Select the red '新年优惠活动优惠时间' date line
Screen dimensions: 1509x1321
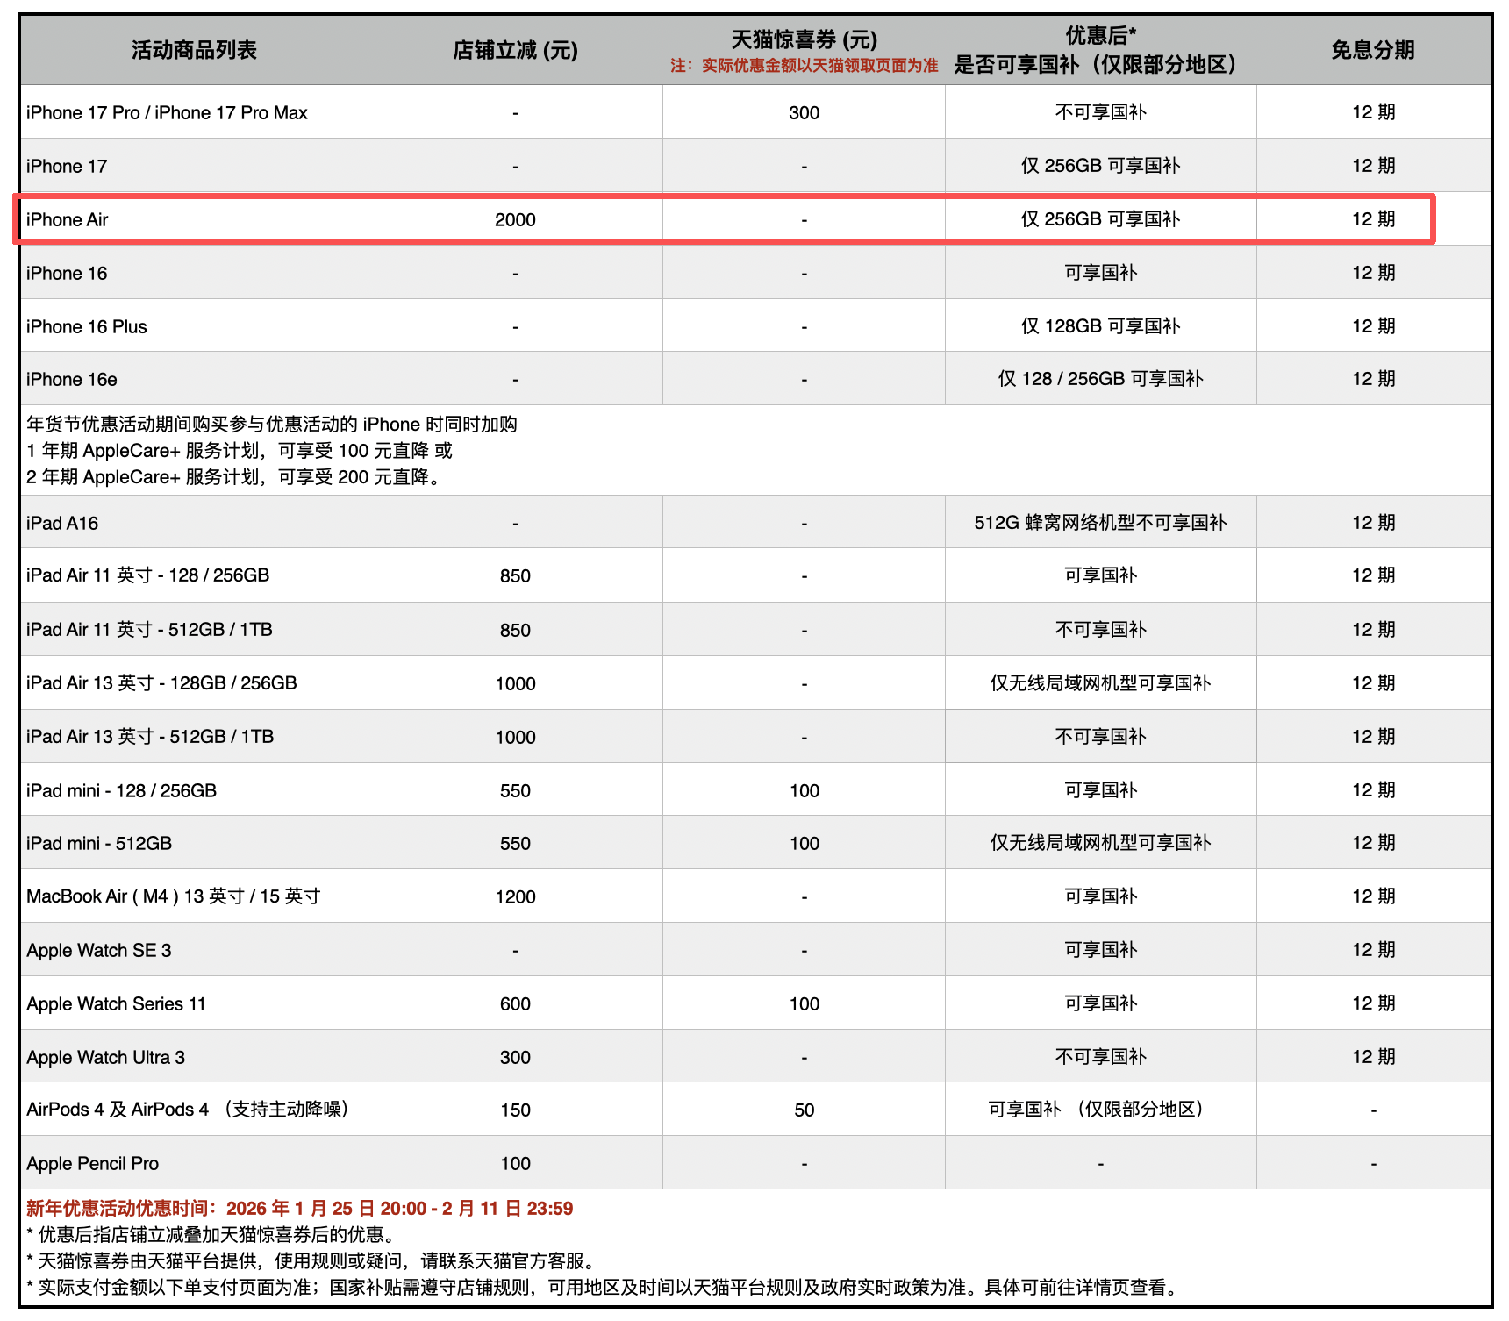[x=300, y=1209]
